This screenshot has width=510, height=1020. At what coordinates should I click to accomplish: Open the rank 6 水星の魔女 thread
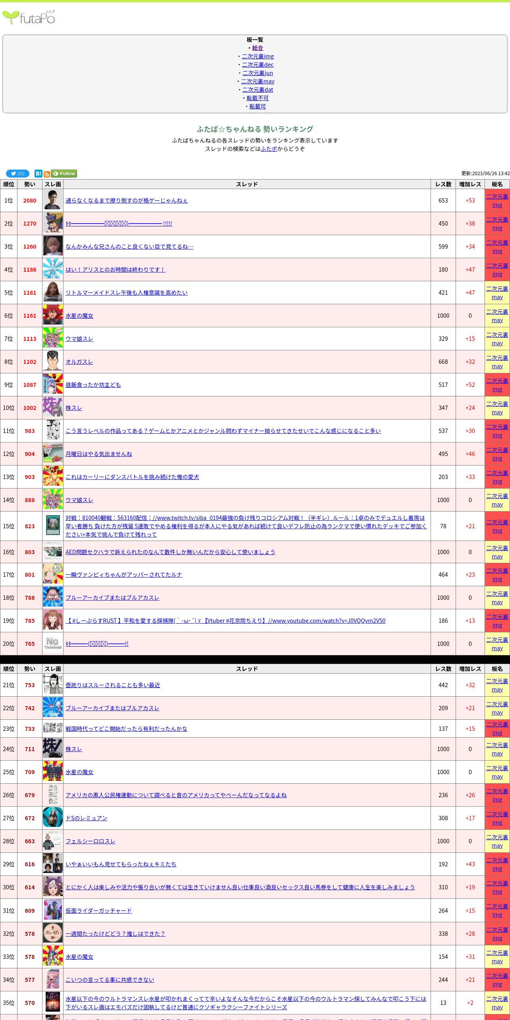click(x=79, y=316)
